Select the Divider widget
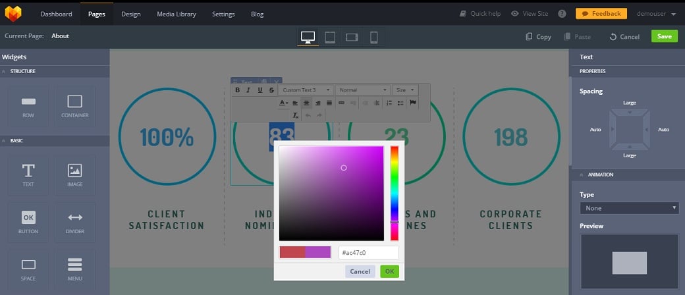Image resolution: width=685 pixels, height=295 pixels. pos(74,223)
